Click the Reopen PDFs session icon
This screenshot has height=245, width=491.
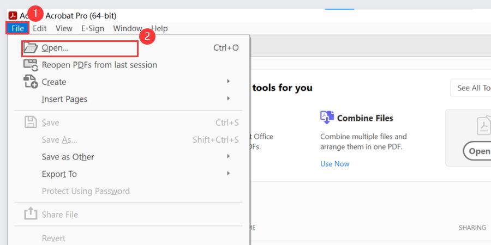[x=31, y=65]
